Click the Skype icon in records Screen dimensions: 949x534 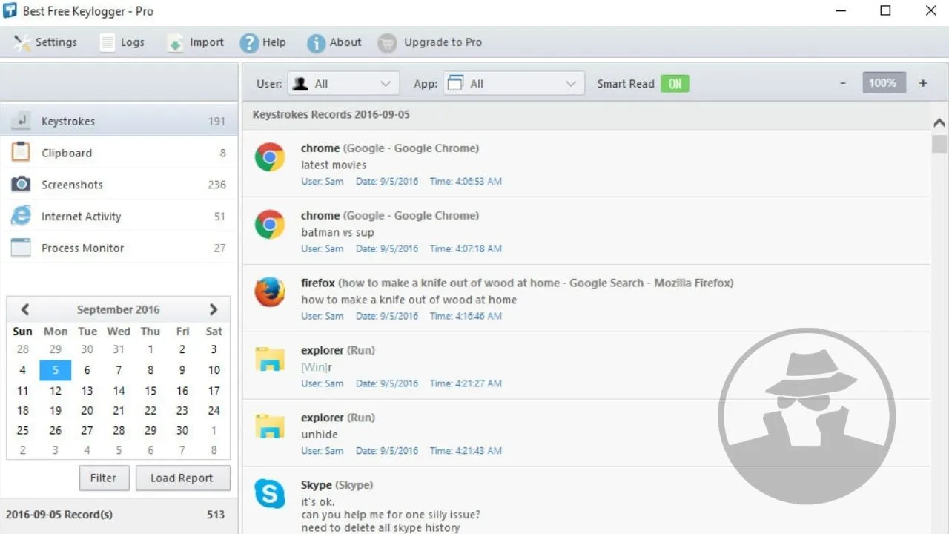point(270,494)
